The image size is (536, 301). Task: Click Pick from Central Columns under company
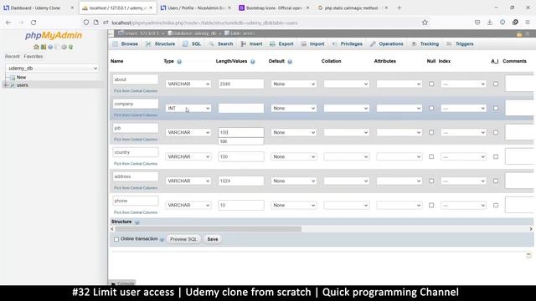point(136,115)
